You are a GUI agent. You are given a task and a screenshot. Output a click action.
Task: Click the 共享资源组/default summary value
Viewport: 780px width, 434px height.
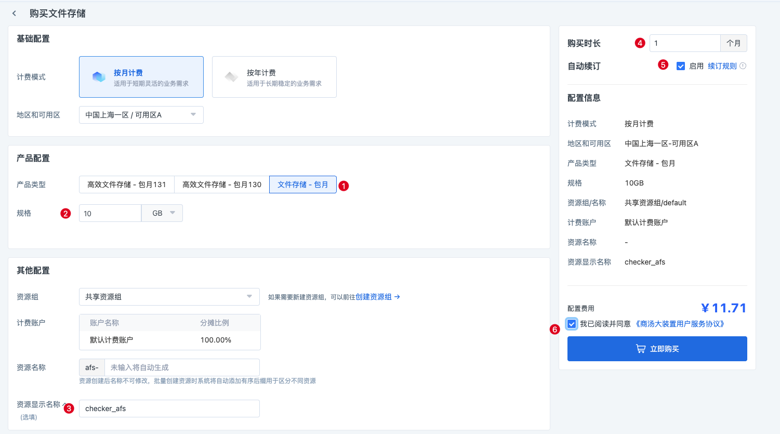click(x=655, y=203)
